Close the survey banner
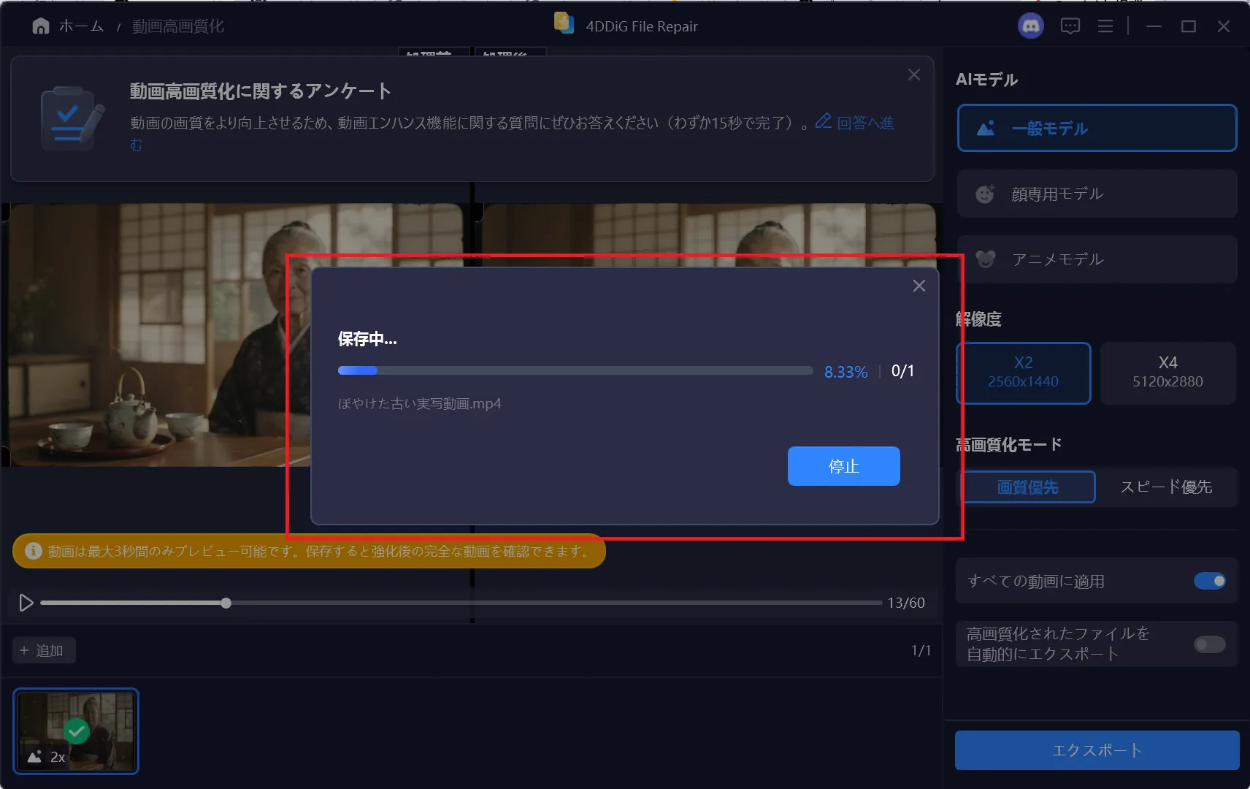Screen dimensions: 1250x789 [x=913, y=75]
